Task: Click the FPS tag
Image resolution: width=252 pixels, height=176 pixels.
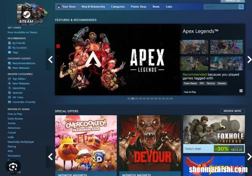Action: click(x=202, y=83)
